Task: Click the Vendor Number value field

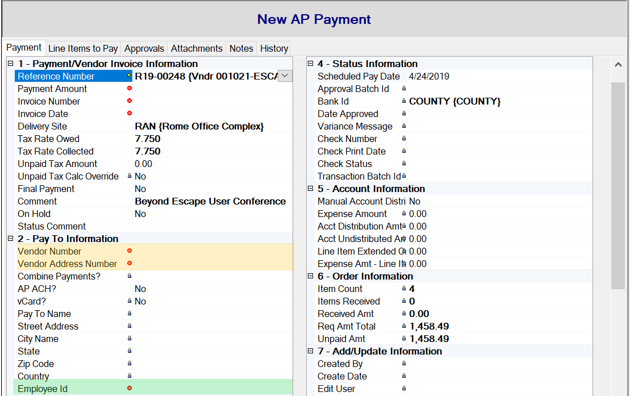Action: pyautogui.click(x=212, y=251)
